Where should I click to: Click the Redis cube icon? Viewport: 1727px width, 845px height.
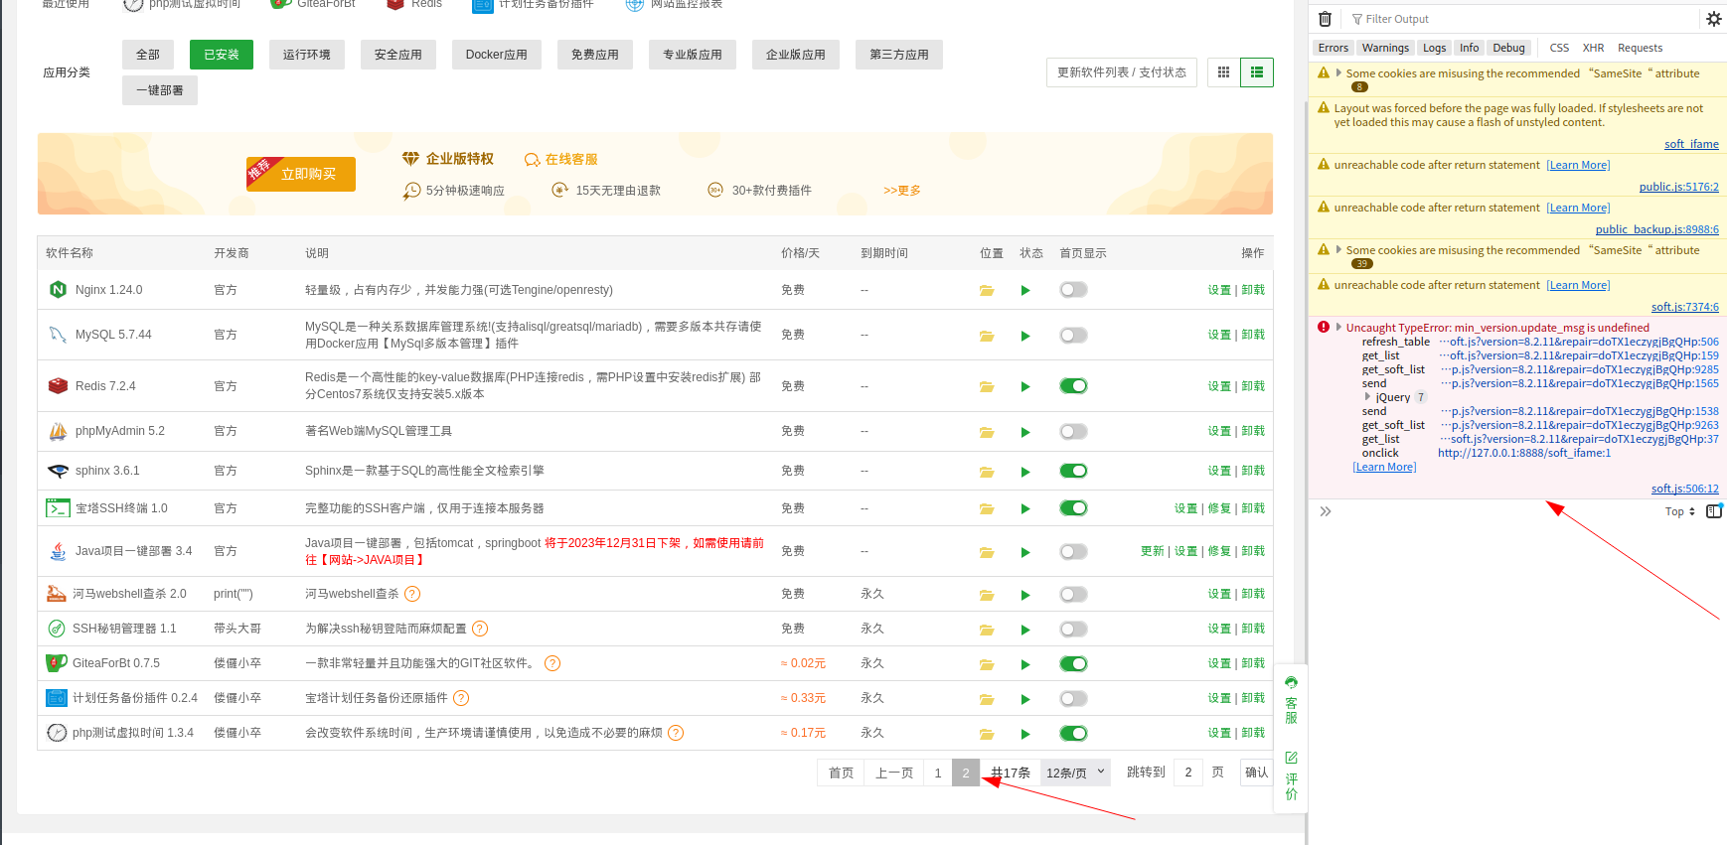(x=58, y=385)
